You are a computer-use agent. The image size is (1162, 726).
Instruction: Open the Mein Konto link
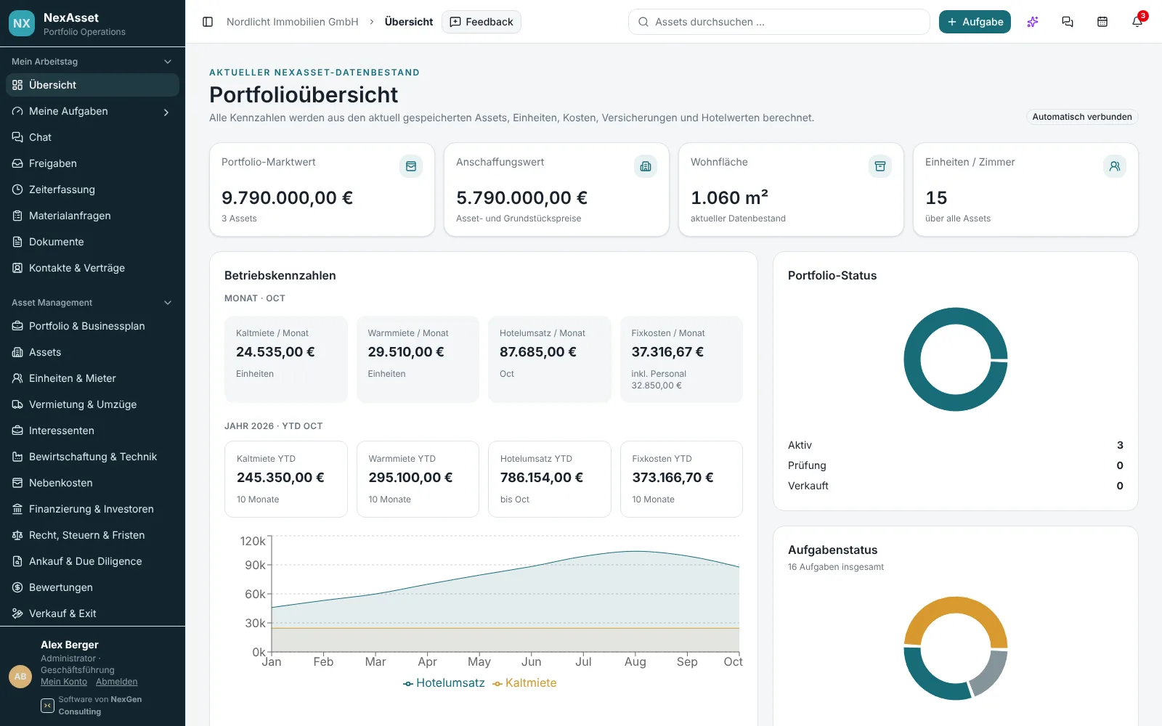[x=64, y=682]
